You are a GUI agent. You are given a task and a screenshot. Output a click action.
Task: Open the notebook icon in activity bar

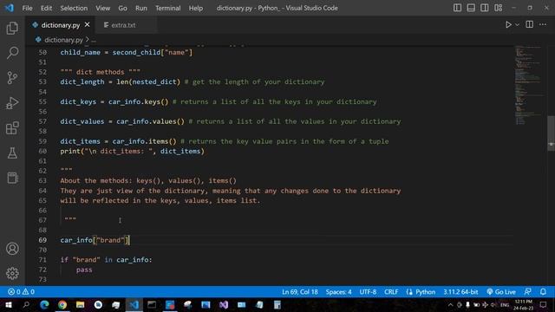tap(12, 178)
